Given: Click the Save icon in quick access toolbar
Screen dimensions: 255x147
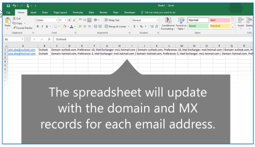Looking at the screenshot, I should [x=8, y=6].
